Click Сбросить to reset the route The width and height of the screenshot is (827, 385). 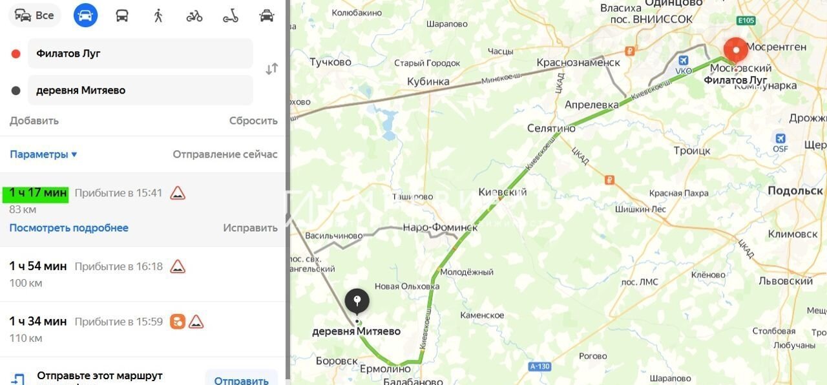253,121
